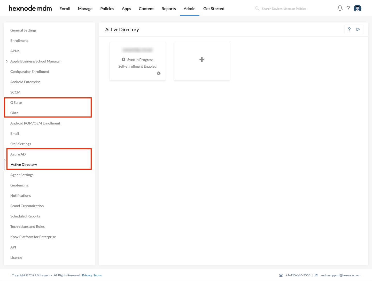Open the Manage menu

point(85,9)
